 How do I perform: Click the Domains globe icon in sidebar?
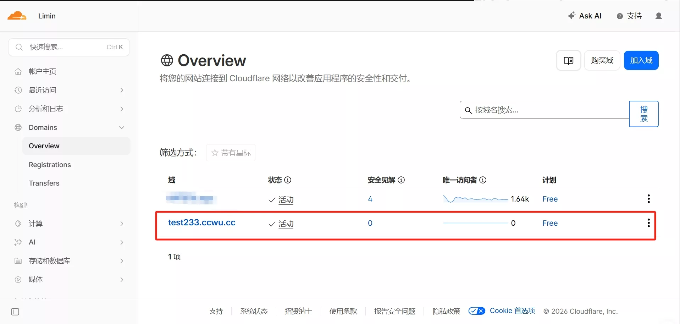[x=18, y=127]
